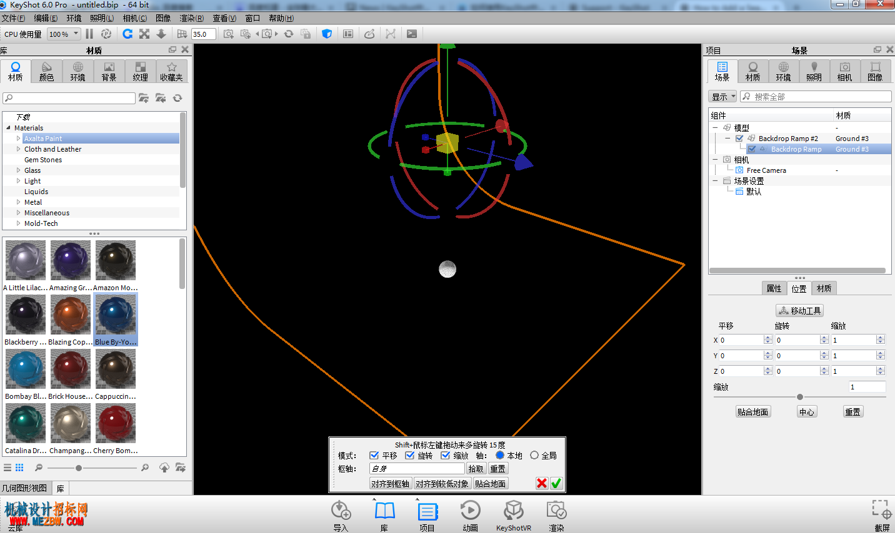Open the Import tool at the bottom
Image resolution: width=895 pixels, height=533 pixels.
coord(341,516)
